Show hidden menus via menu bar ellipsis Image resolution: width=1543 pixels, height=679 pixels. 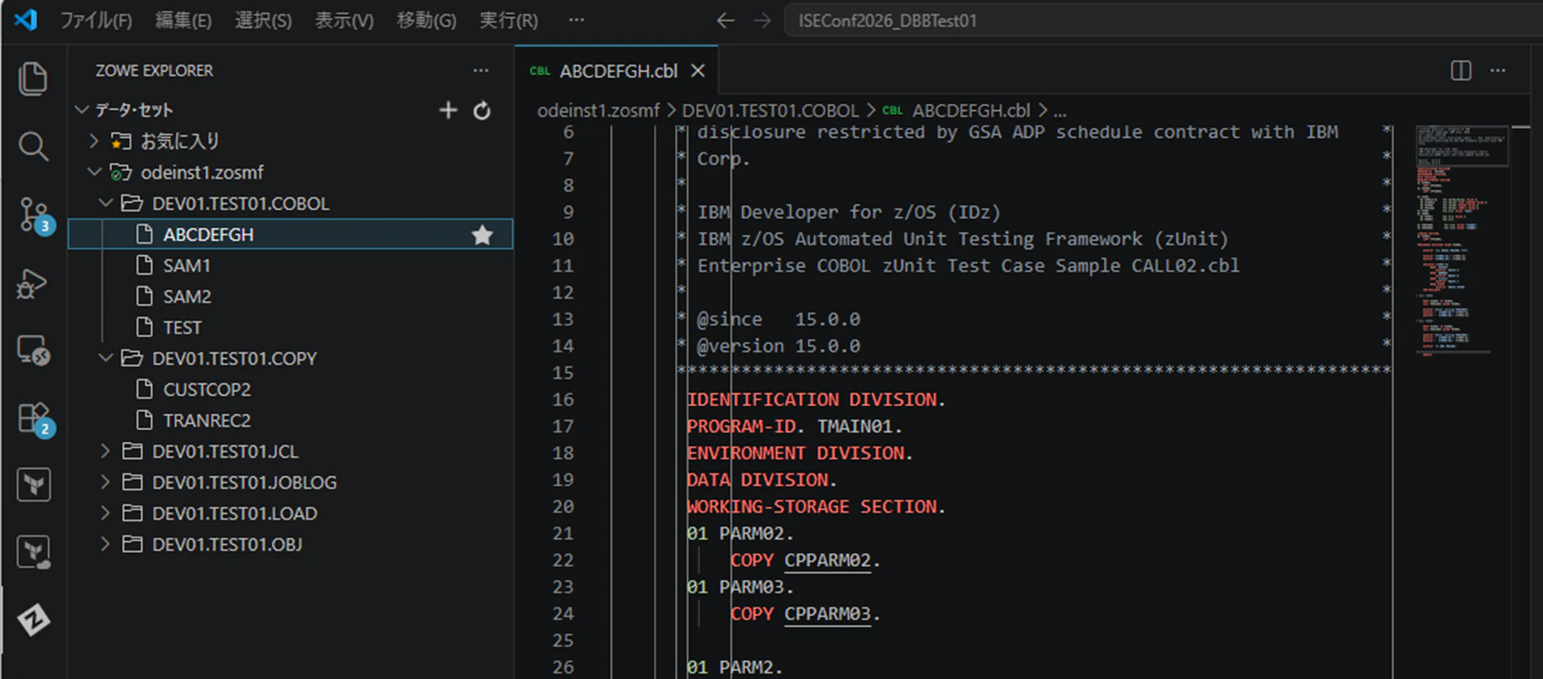(576, 20)
